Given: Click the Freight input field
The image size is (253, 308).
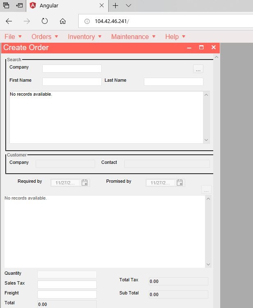Looking at the screenshot, I should pos(67,294).
